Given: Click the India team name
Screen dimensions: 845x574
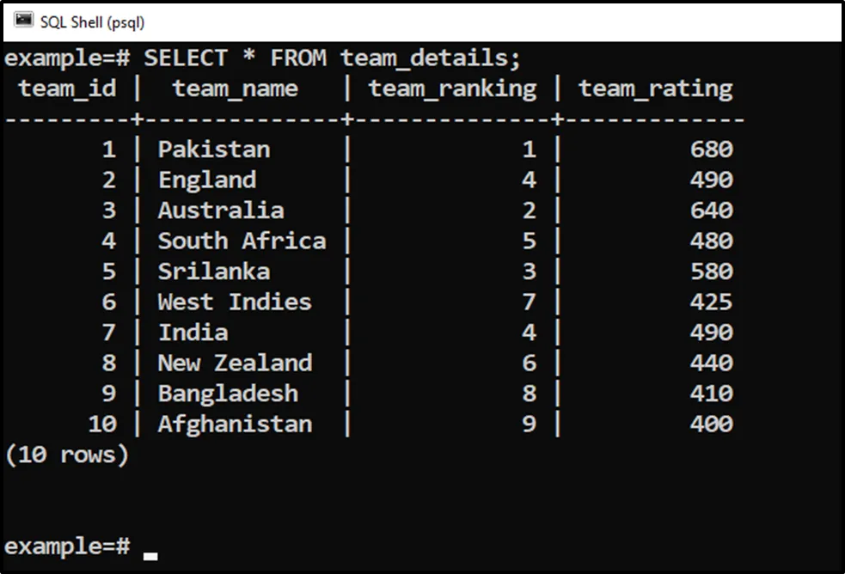Looking at the screenshot, I should (x=193, y=333).
